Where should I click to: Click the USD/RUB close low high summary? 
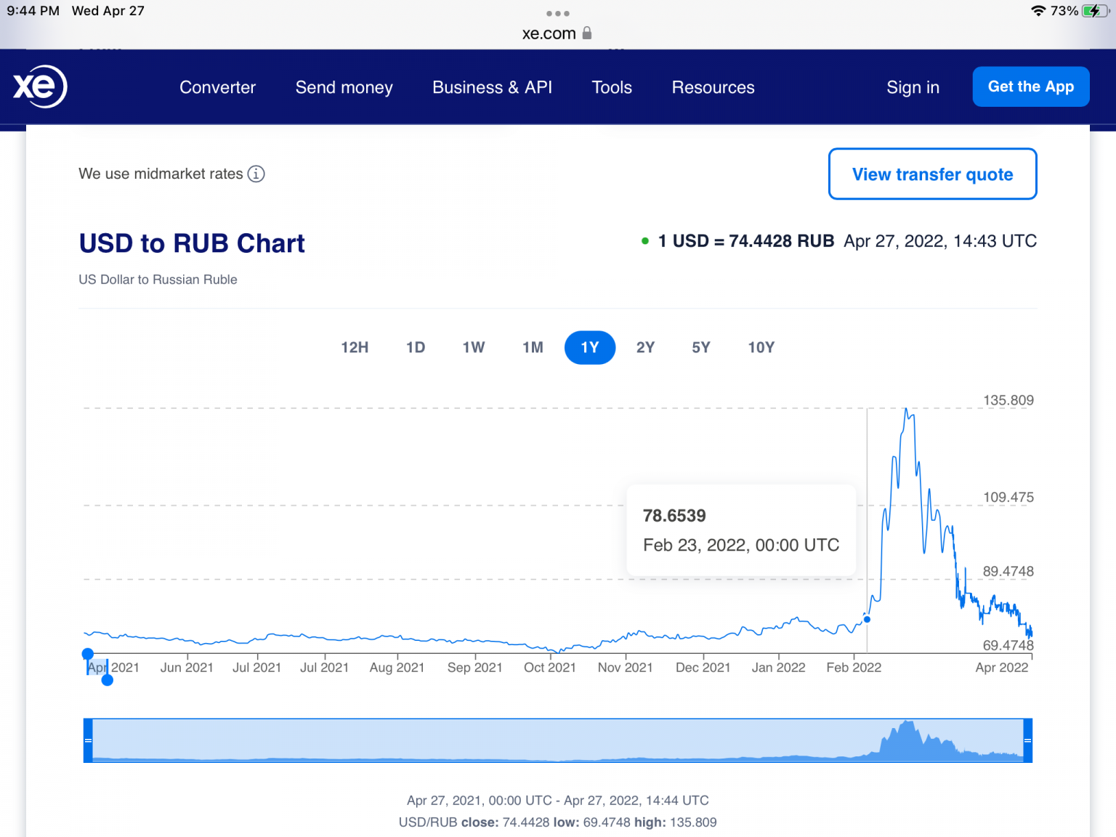[x=558, y=822]
